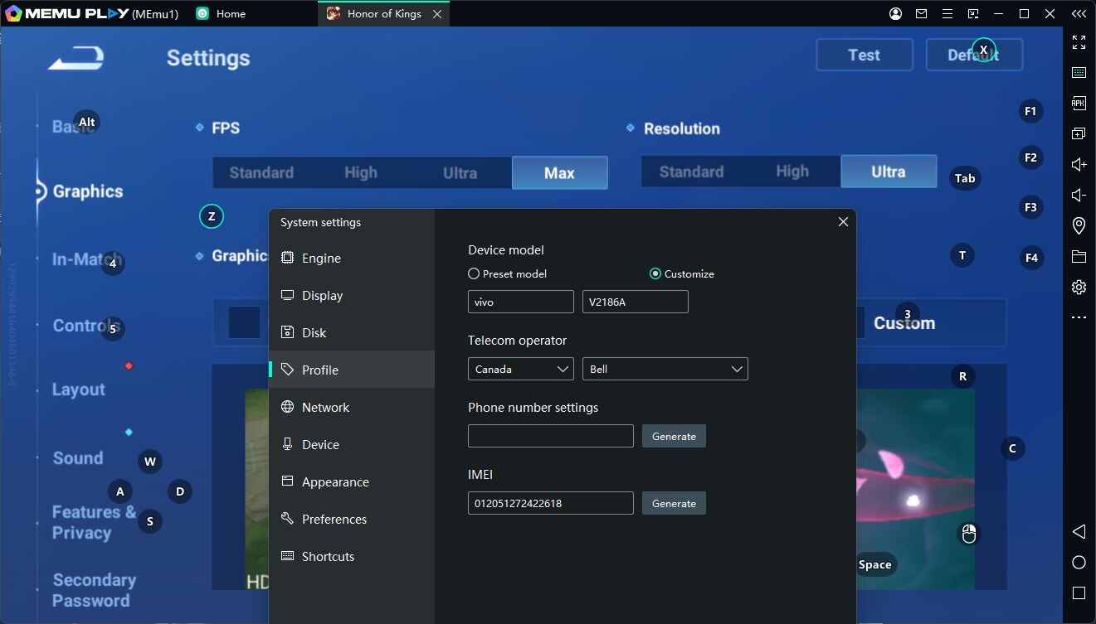The height and width of the screenshot is (624, 1096).
Task: Expand the Canada country dropdown
Action: coord(520,369)
